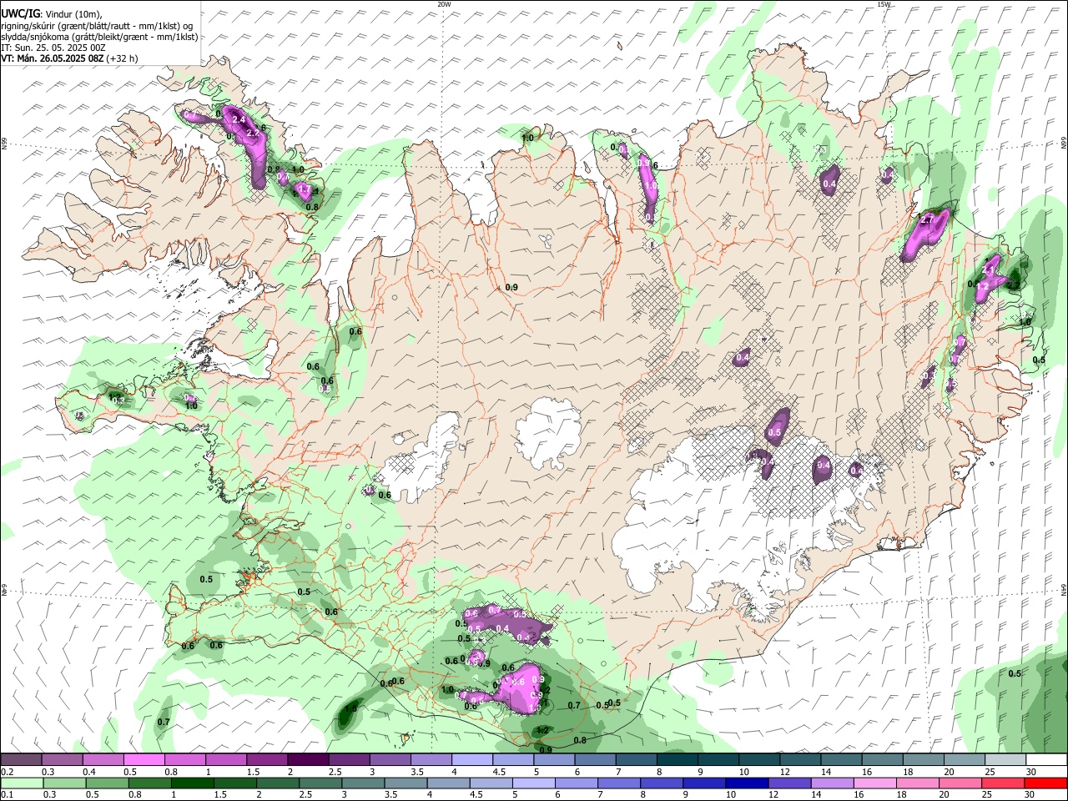Pick the navy blue rain swatch between 10 and 12
This screenshot has height=801, width=1068.
[x=746, y=783]
